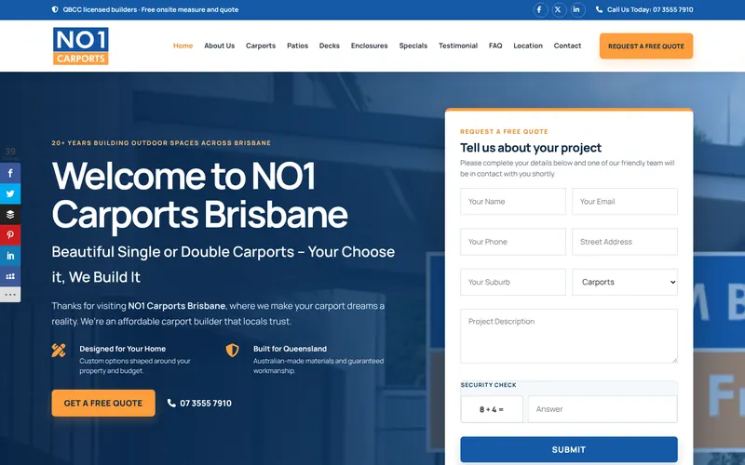Click the Designed for Your Home text

click(123, 349)
